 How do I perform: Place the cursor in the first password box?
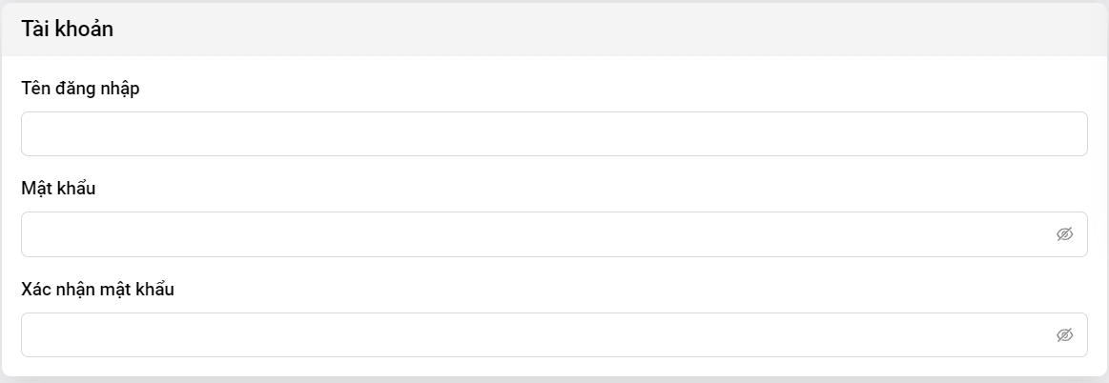coord(534,234)
